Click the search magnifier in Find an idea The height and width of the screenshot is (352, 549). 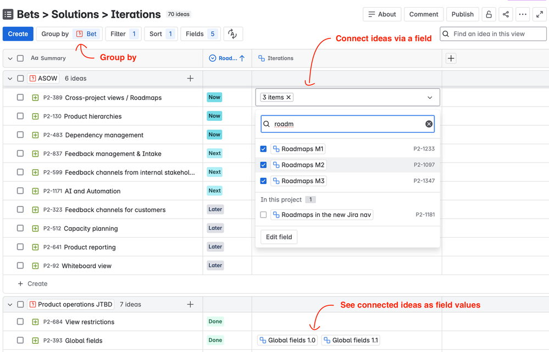pos(446,34)
